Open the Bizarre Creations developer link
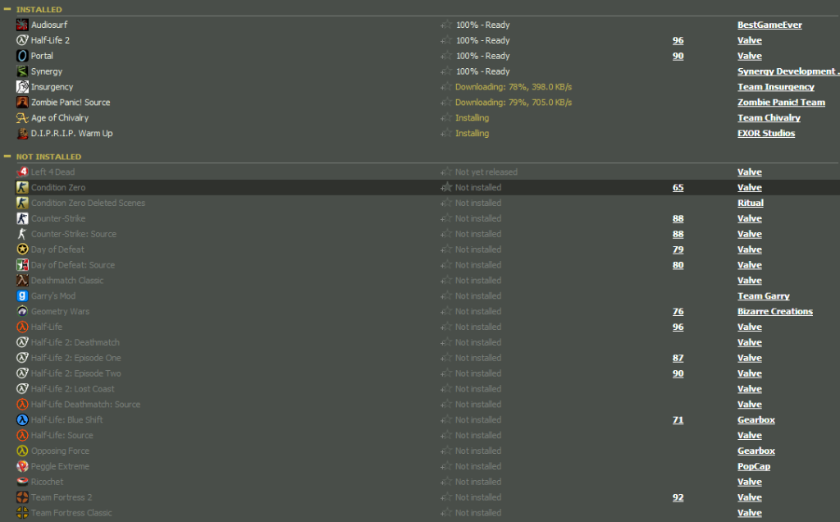 coord(774,312)
